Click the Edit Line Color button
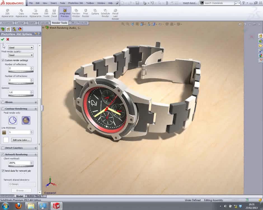Screen dimensions: 263x210 [x=21, y=140]
